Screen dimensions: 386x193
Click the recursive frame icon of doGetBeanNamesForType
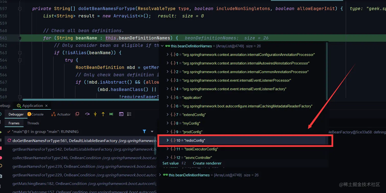9,140
